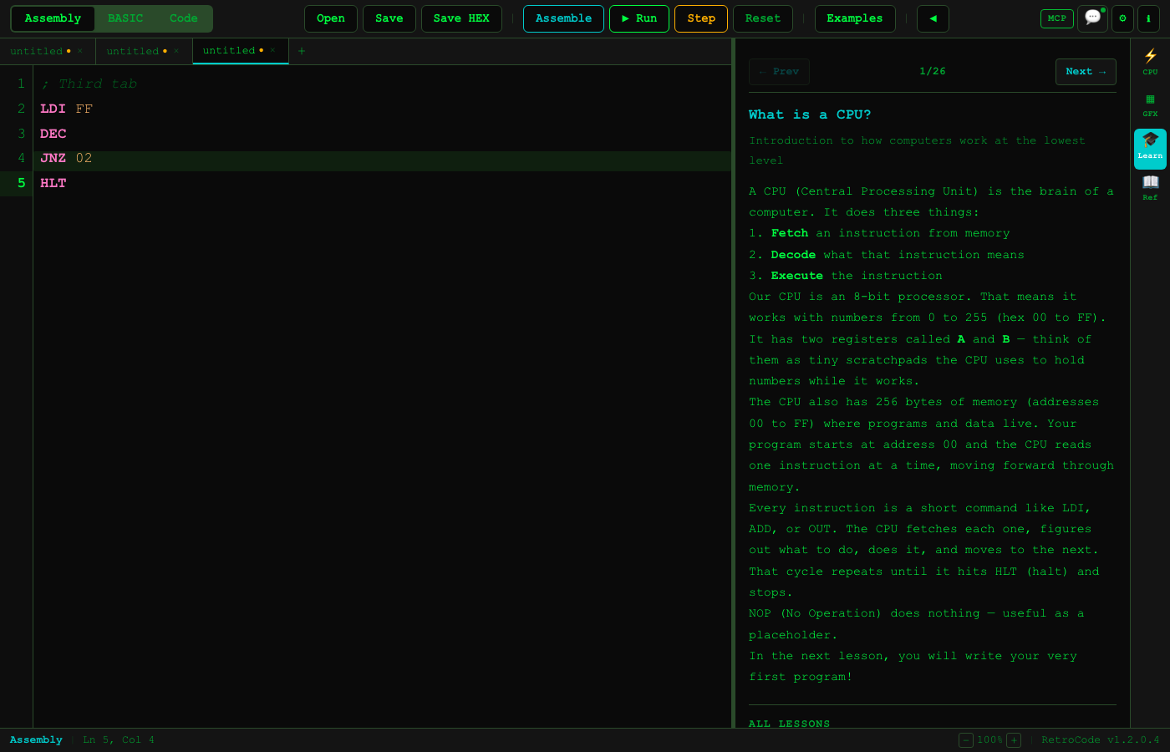Image resolution: width=1170 pixels, height=752 pixels.
Task: Open the MCP panel
Action: 1056,18
